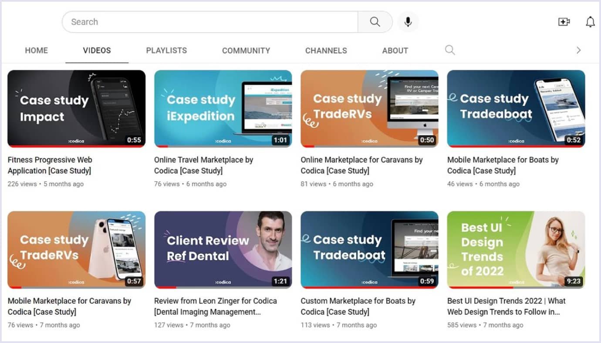Click red progress bar on Best UI Design video
This screenshot has height=343, width=601.
480,288
